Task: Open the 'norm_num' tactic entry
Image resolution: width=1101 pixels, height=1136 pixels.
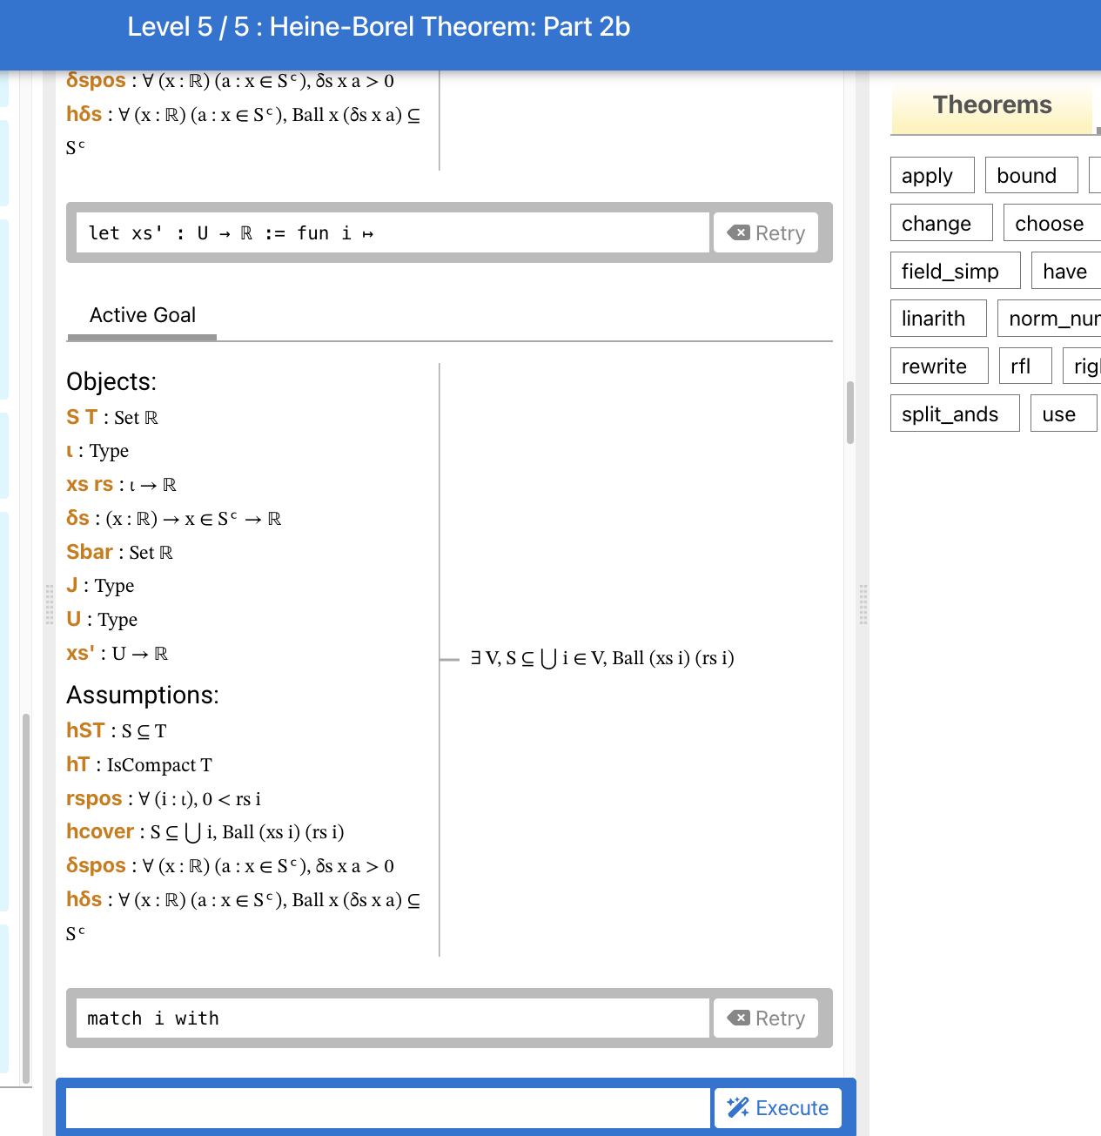Action: [1051, 318]
